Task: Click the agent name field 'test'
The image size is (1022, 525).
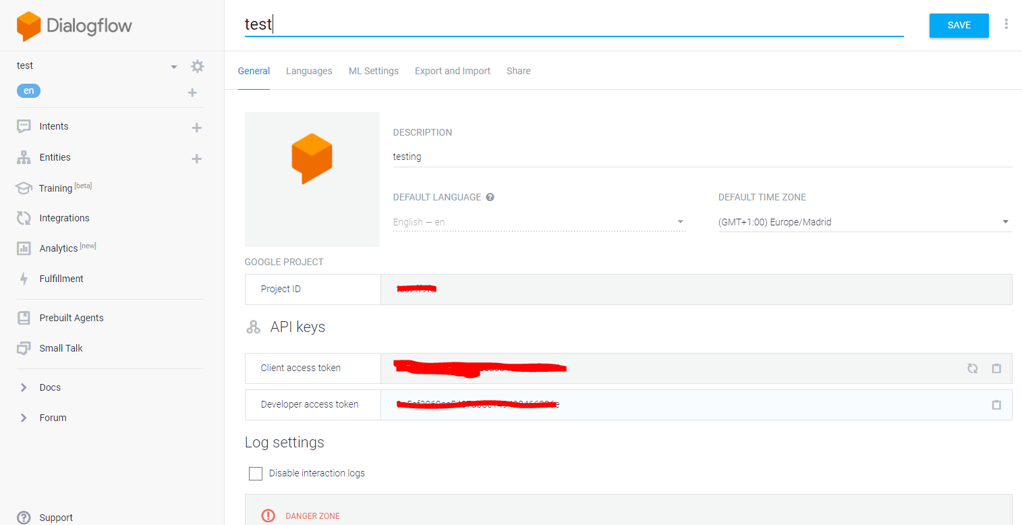Action: (574, 24)
